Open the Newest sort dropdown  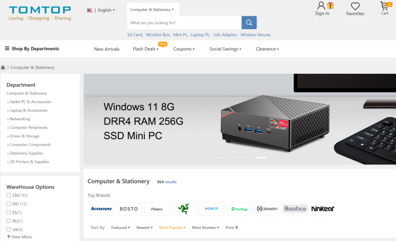click(145, 227)
